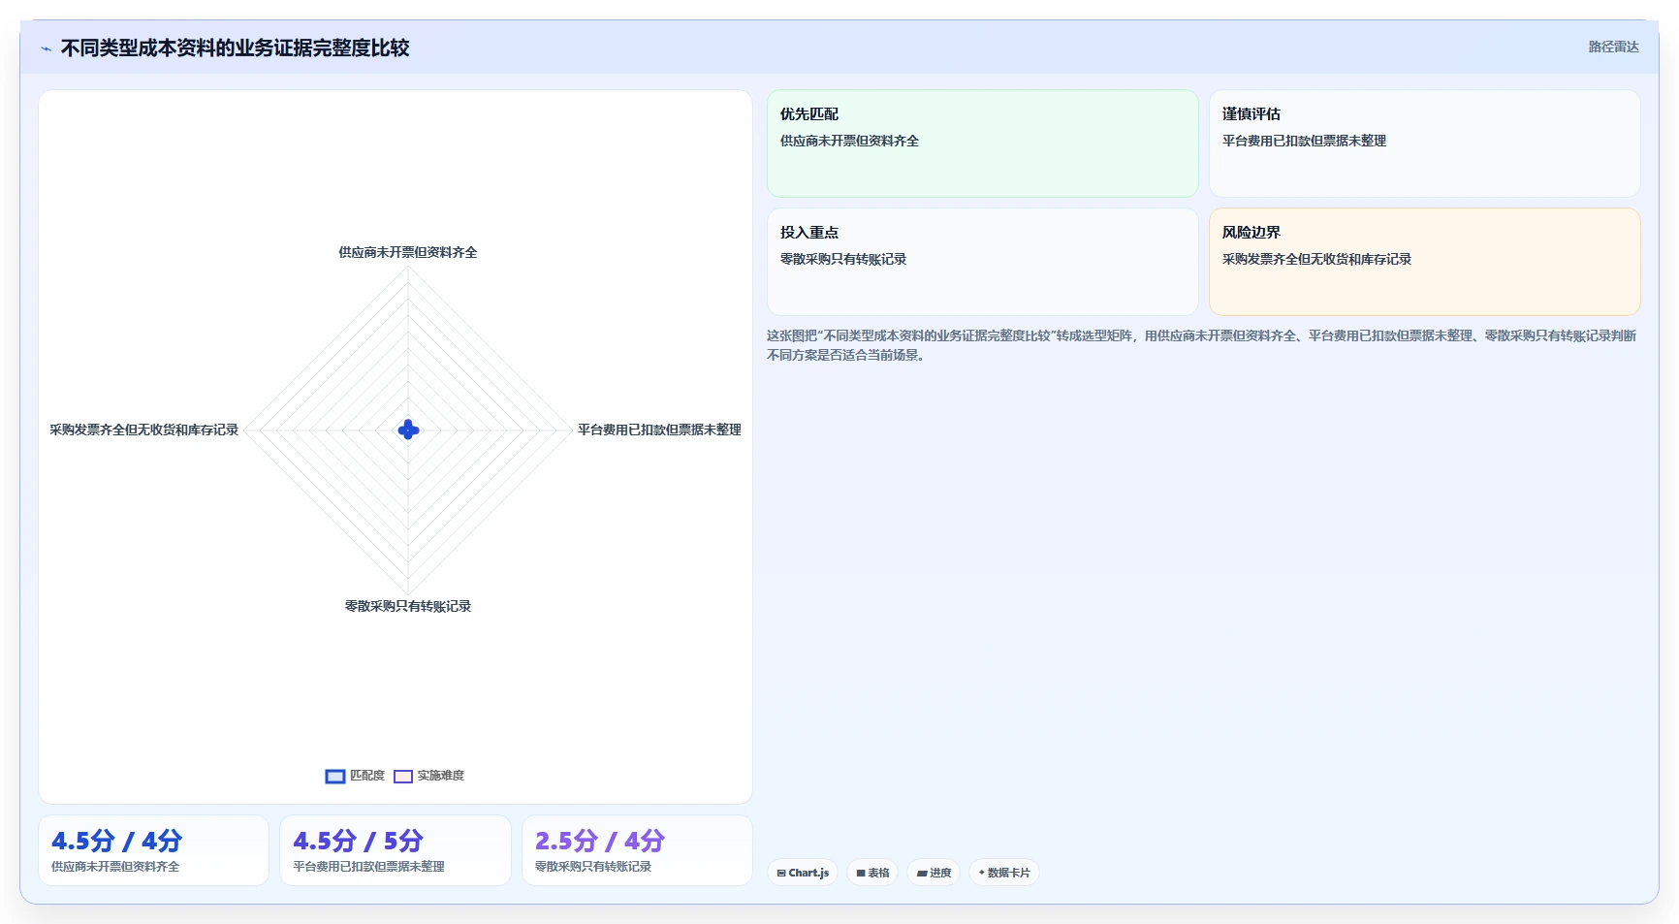Click 供应商未开票但资料齐全 under the 4.5分 / 4分 score
1679x924 pixels.
point(115,867)
